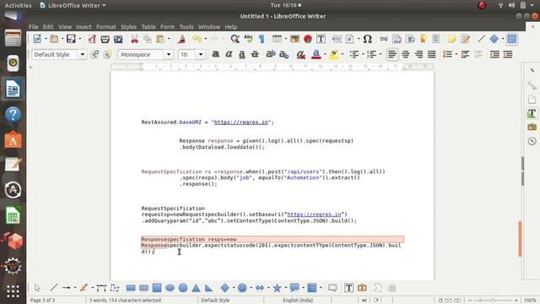This screenshot has height=304, width=540.
Task: Expand line spacing dropdown arrow
Action: [x=456, y=54]
